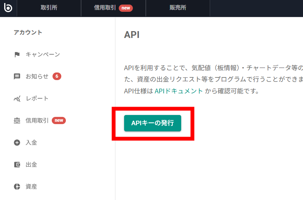Click the new badge next to sidebar 信用取引
The height and width of the screenshot is (200, 303).
[x=59, y=121]
